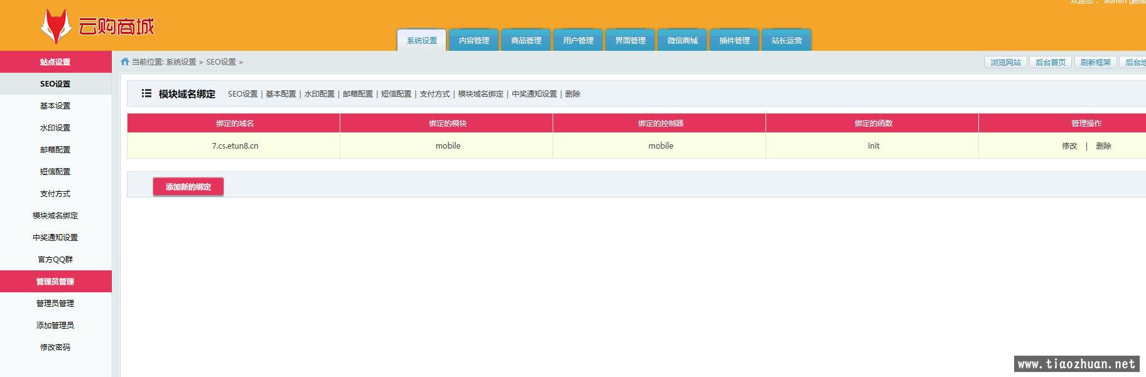Select the 微信商城 tab
The image size is (1146, 377).
(x=683, y=41)
